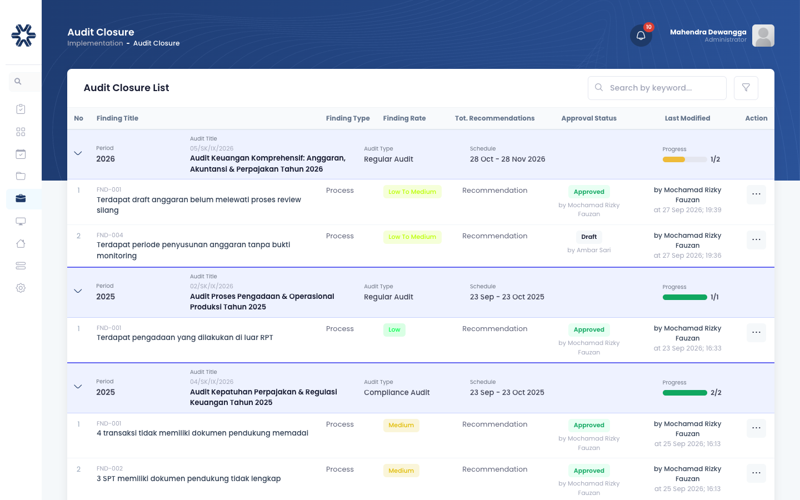Click the Approved badge on 4 transaksi row
The image size is (800, 500).
589,426
